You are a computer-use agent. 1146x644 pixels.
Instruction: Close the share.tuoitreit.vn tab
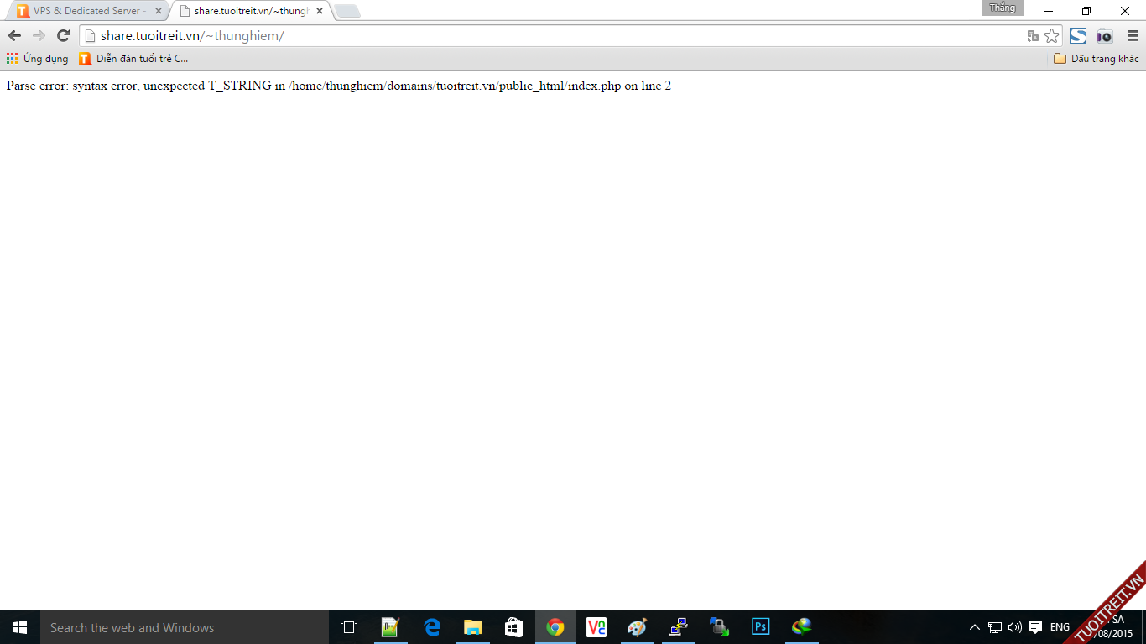point(319,11)
